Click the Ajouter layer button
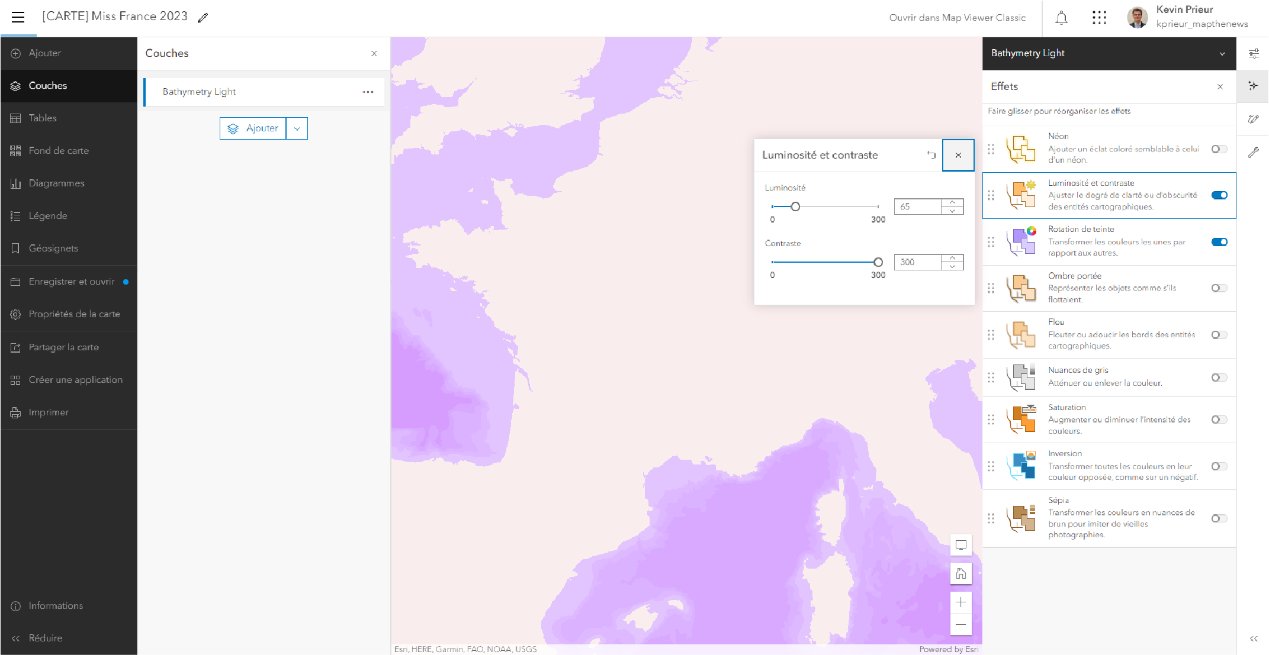This screenshot has width=1269, height=655. click(x=253, y=128)
